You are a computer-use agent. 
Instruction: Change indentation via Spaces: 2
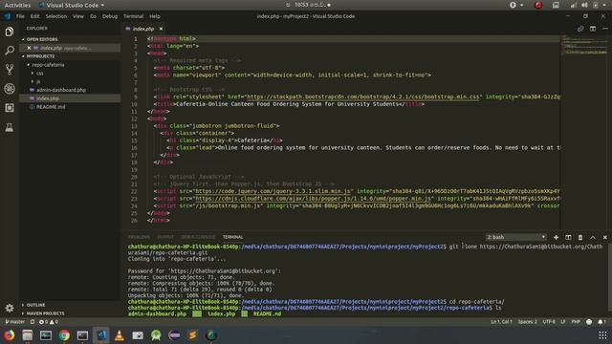tap(527, 322)
